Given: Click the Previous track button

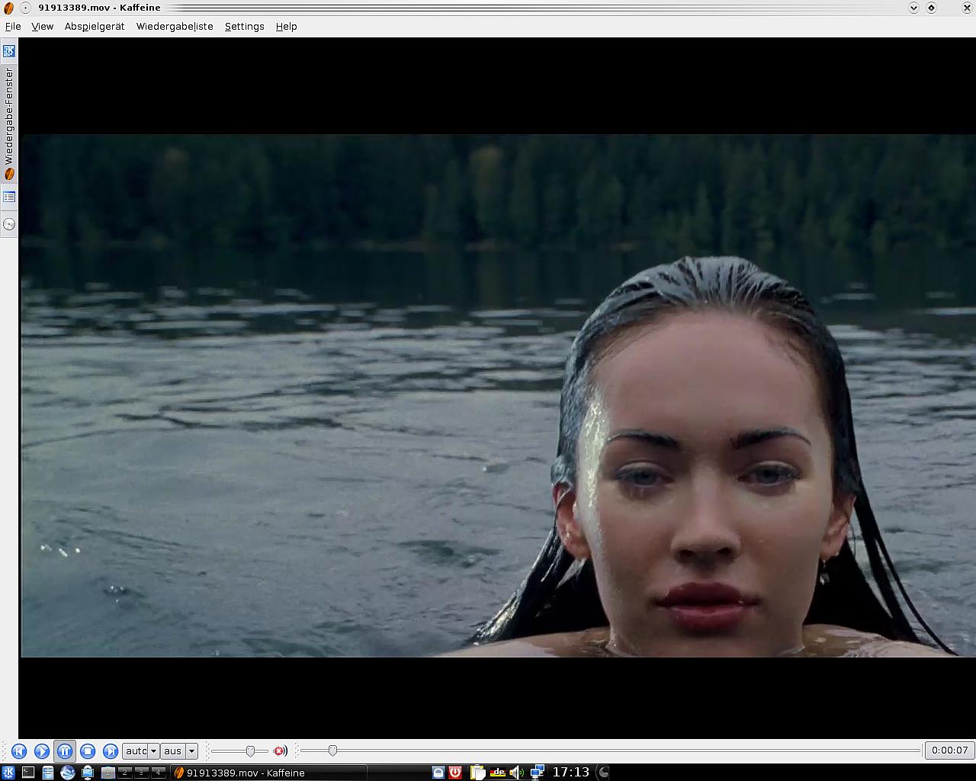Looking at the screenshot, I should (x=19, y=751).
